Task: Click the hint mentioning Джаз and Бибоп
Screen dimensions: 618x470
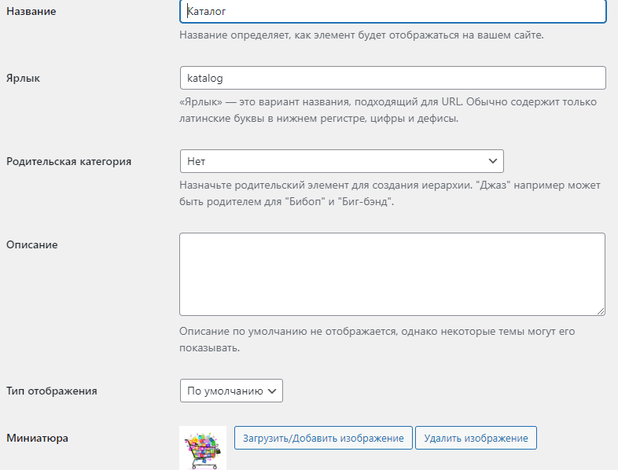Action: coord(390,193)
